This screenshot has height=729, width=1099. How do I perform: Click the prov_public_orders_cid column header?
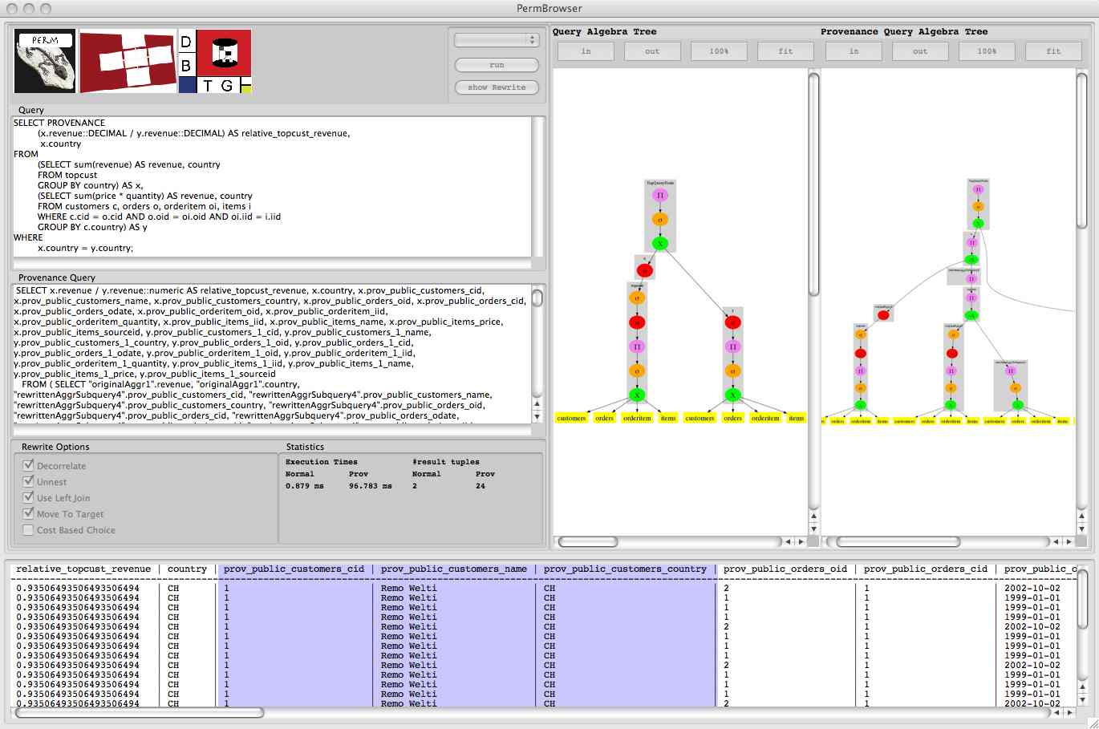point(926,569)
